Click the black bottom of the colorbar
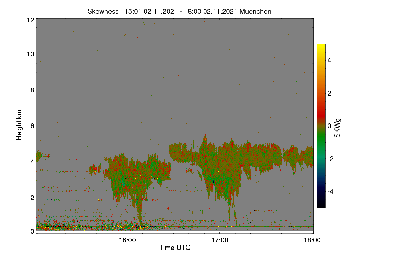 point(321,206)
